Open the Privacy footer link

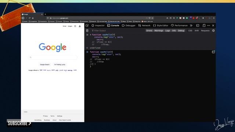coord(45,116)
